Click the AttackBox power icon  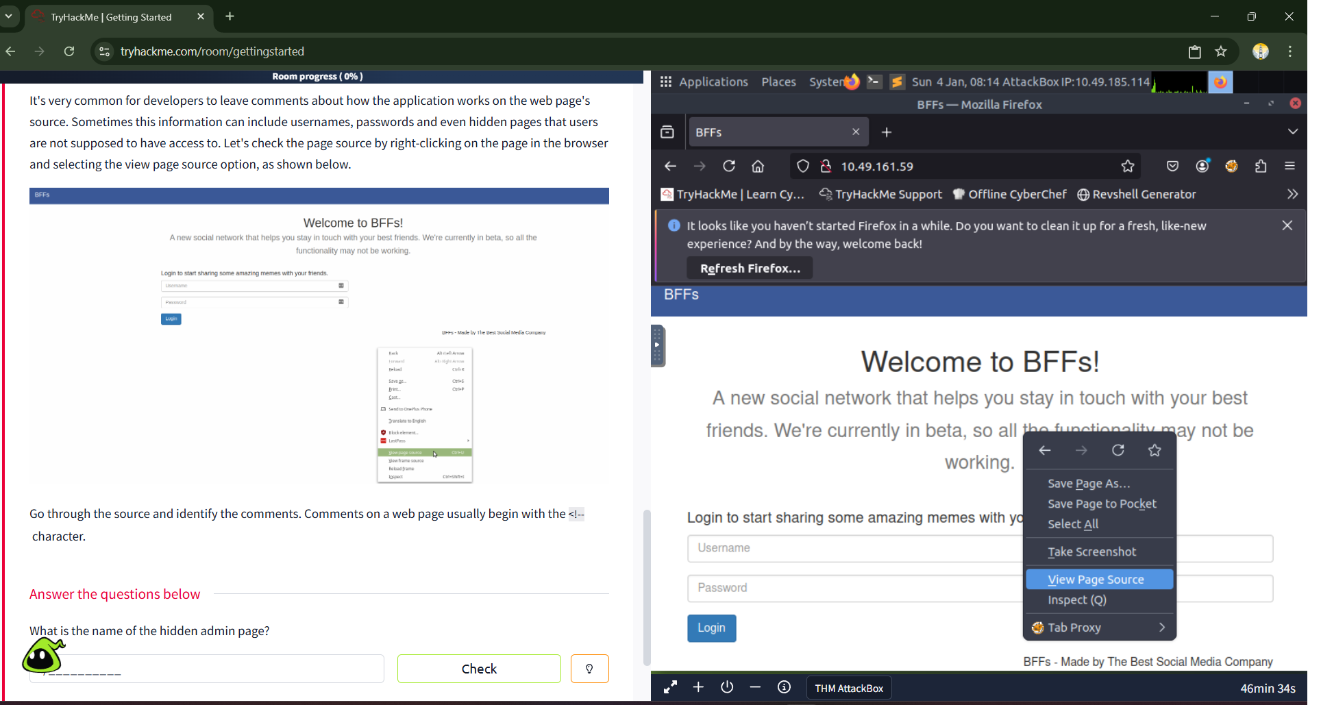click(x=727, y=687)
